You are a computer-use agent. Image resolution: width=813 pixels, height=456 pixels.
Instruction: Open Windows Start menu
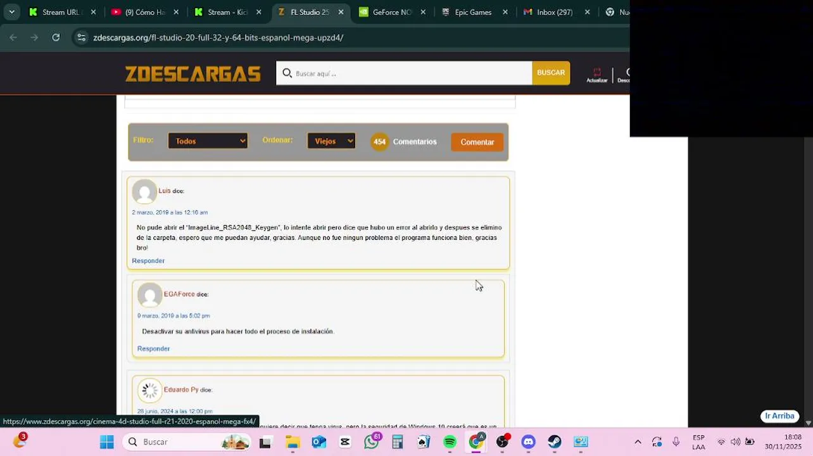click(106, 442)
